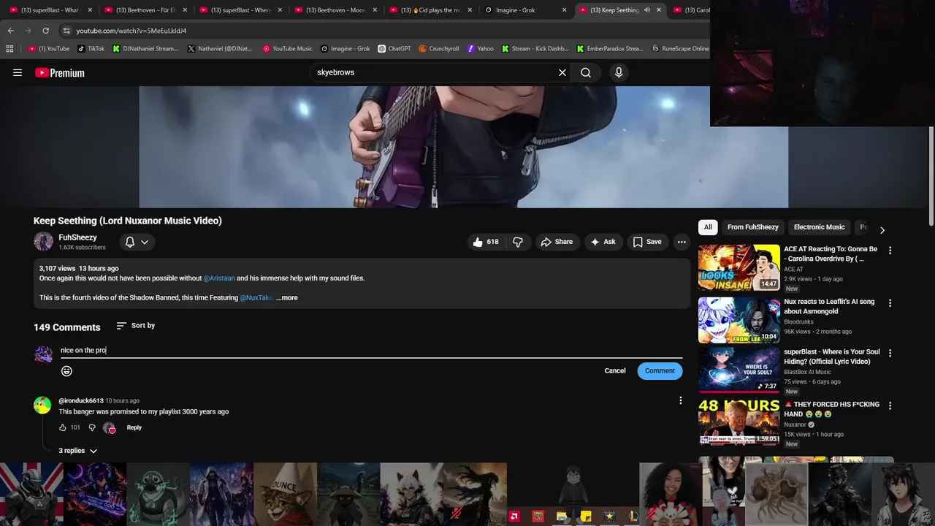
Task: Open Stream - Kick Dashboard bookmark
Action: (x=535, y=49)
